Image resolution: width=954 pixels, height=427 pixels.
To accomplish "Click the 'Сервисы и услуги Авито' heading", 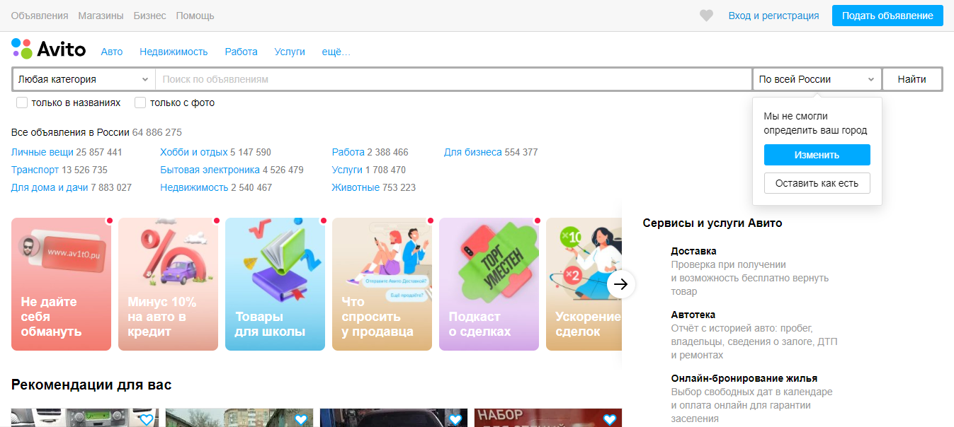I will tap(712, 223).
